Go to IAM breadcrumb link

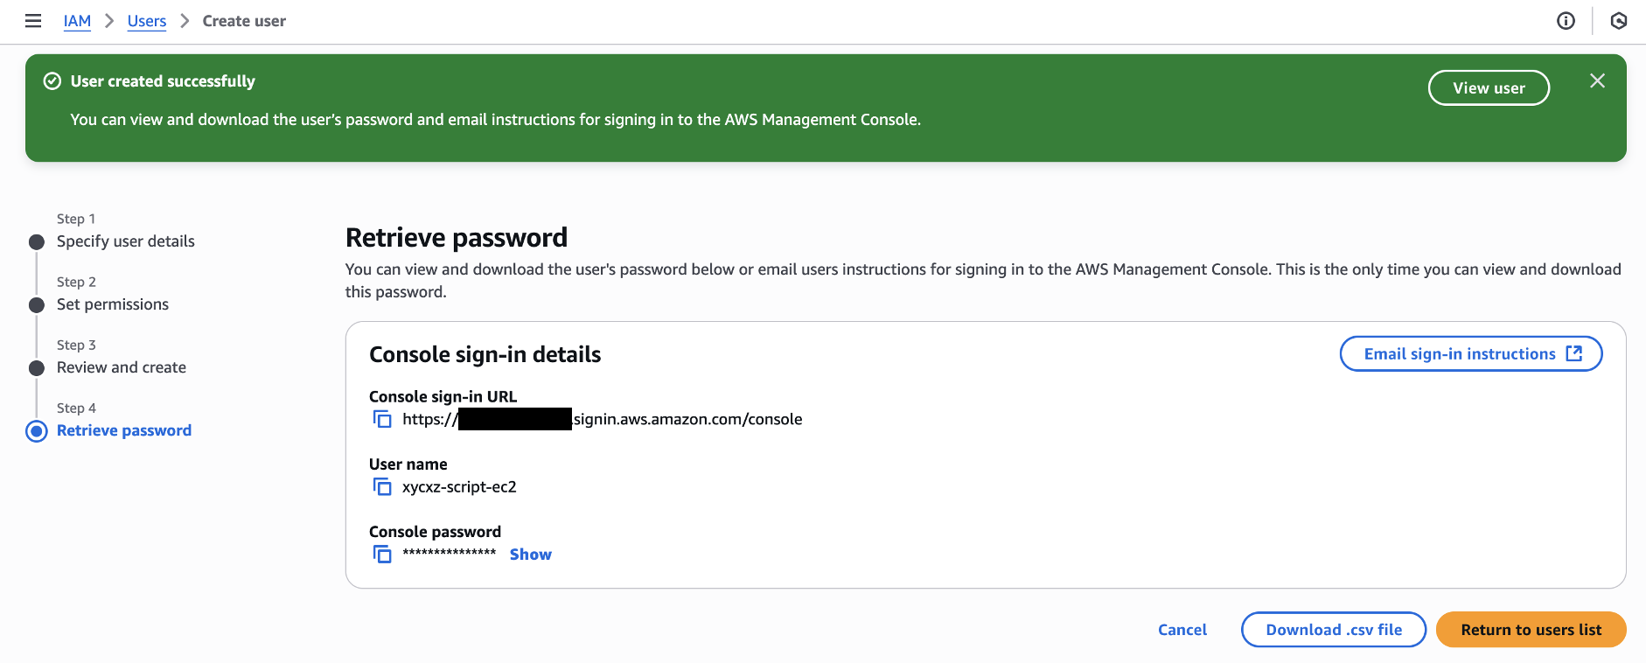[x=77, y=21]
